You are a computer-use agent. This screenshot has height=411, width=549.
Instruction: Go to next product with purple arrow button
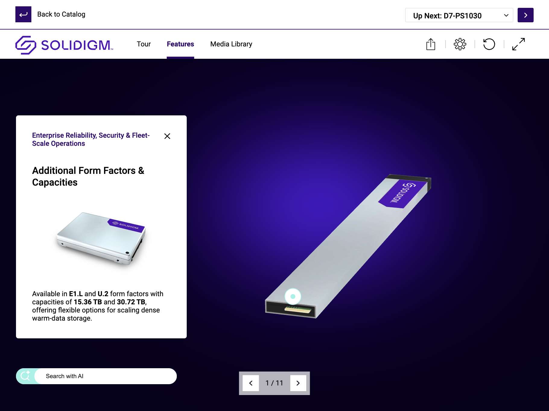click(525, 15)
